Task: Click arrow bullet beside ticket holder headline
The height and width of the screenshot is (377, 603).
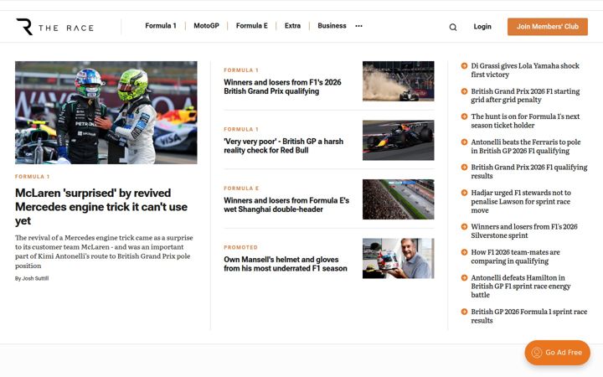Action: click(x=464, y=116)
